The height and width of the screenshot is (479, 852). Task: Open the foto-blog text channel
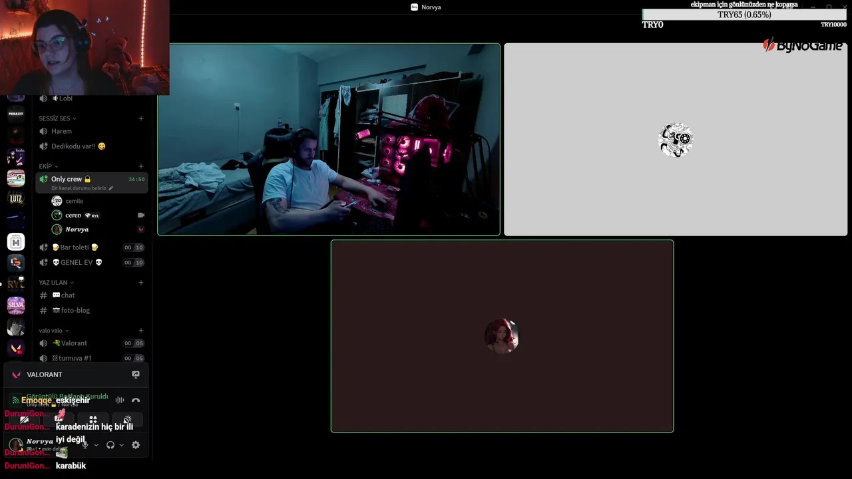[x=92, y=311]
